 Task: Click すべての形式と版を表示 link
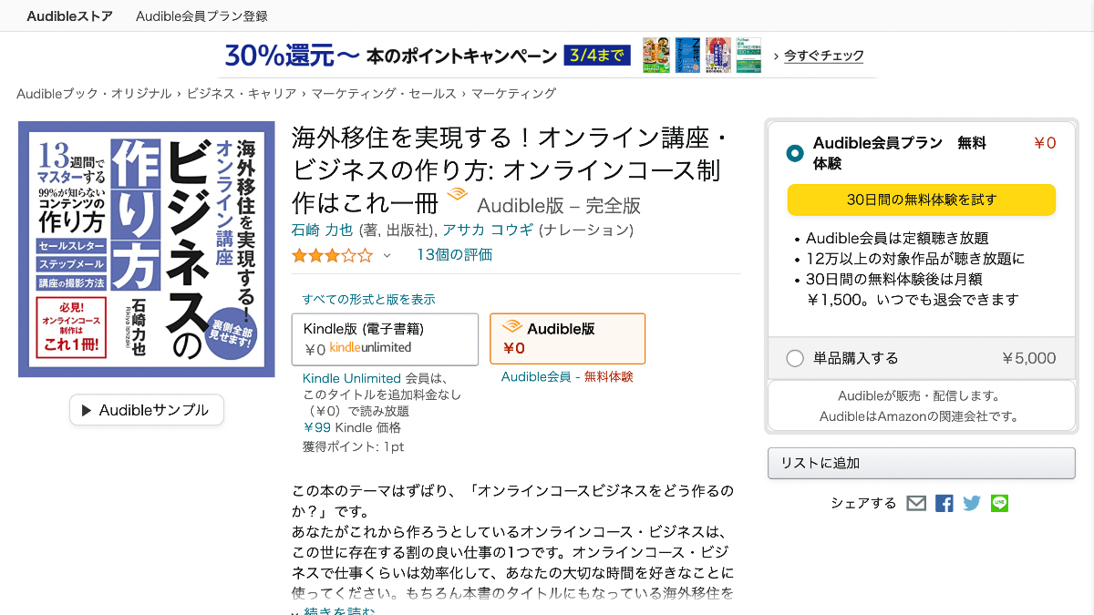369,299
